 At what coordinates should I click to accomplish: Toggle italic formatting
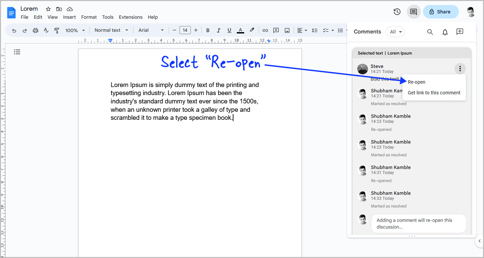click(218, 30)
